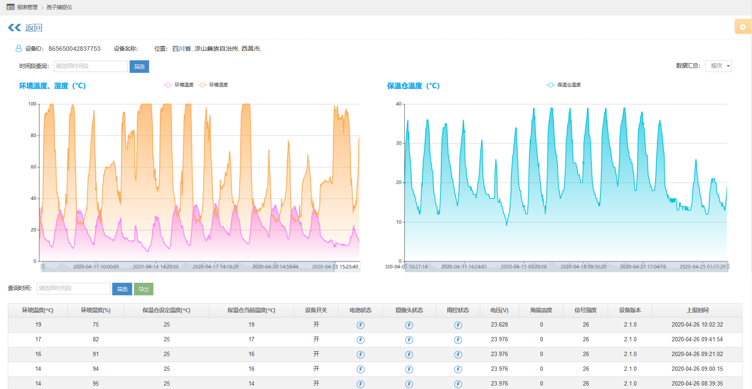Open the 查询时间 date range picker
This screenshot has height=389, width=752.
(73, 288)
